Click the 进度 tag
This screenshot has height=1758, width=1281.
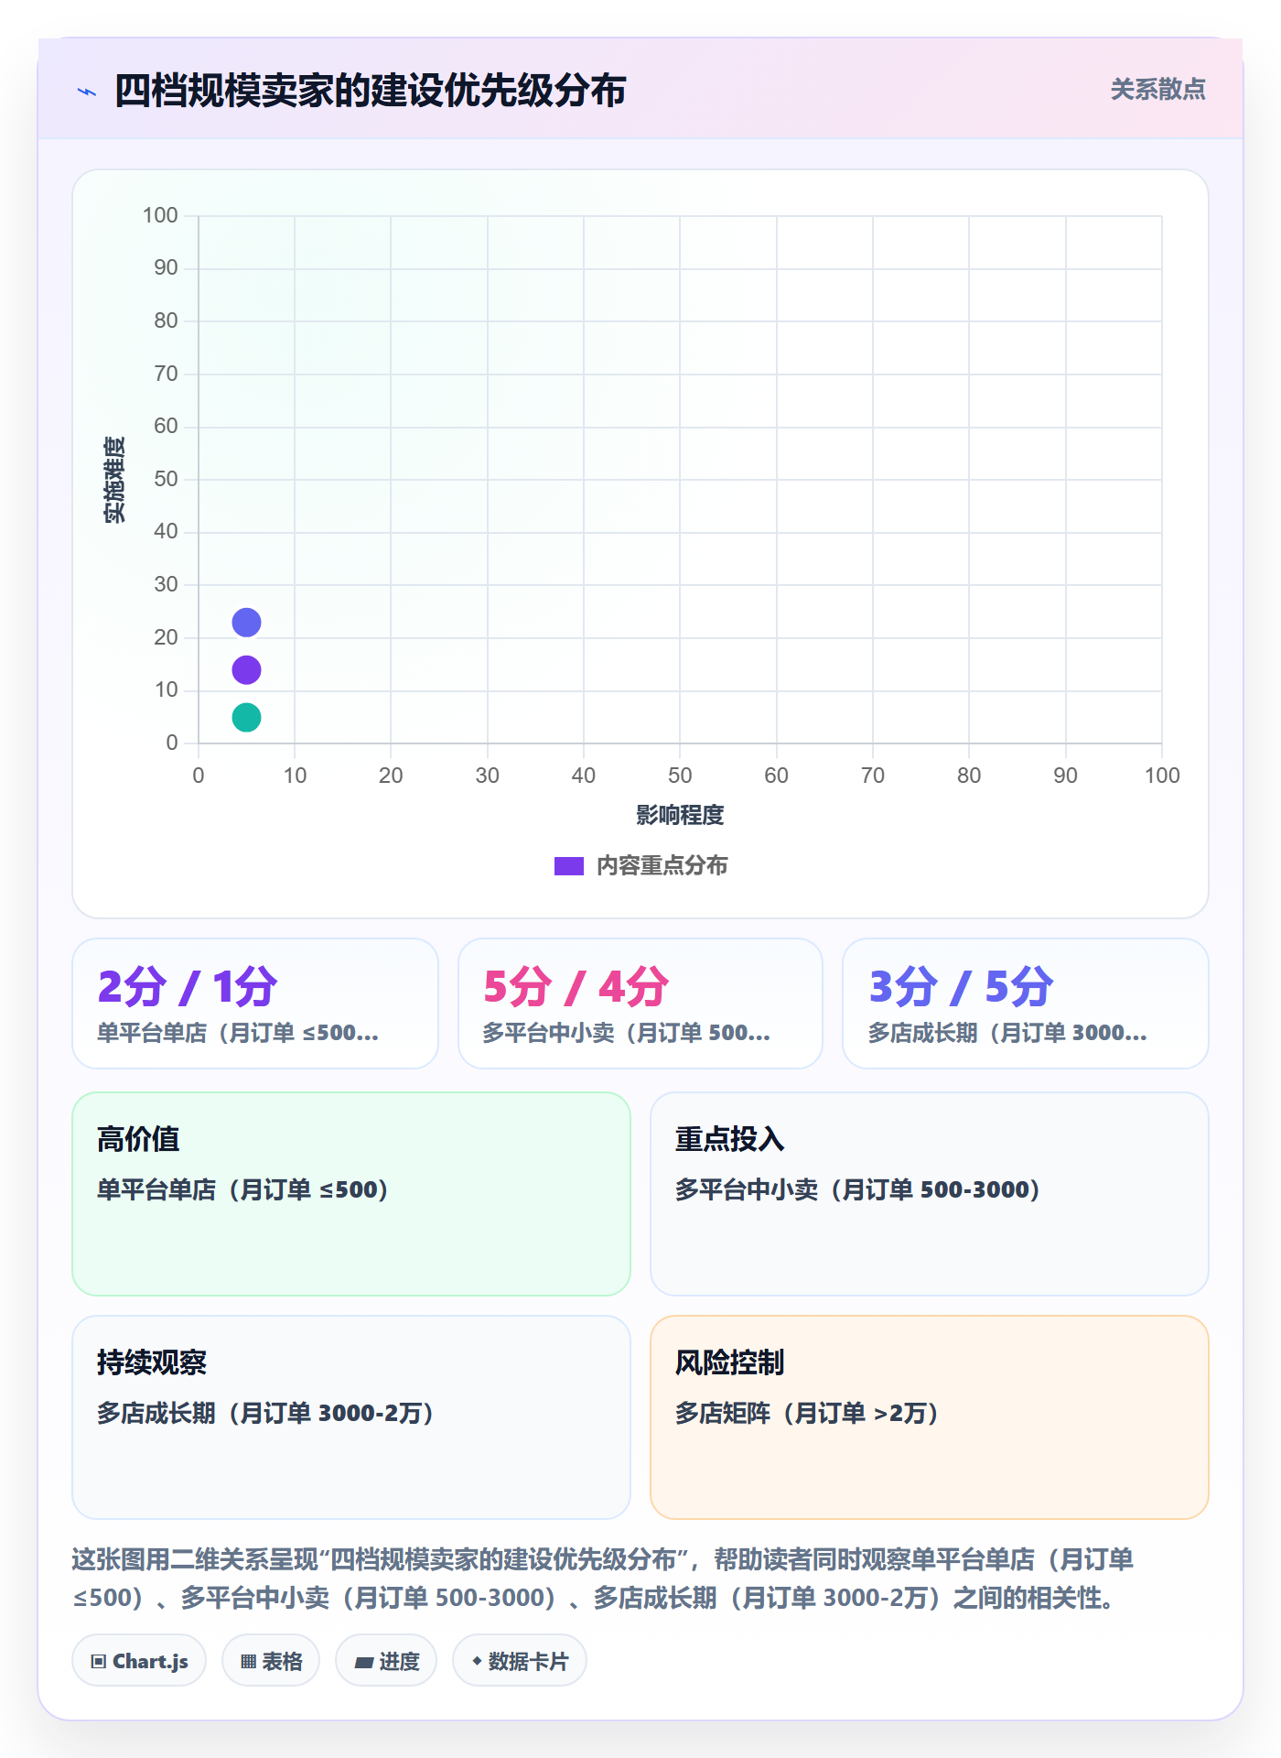pos(386,1661)
